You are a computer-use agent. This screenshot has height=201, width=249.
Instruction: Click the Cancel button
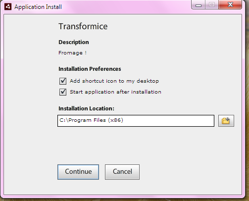(x=122, y=172)
